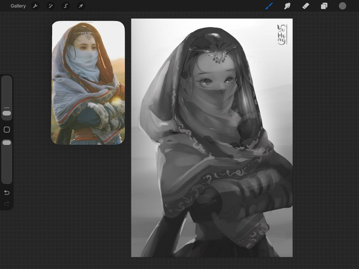The height and width of the screenshot is (269, 359).
Task: Select the Smudge tool
Action: 288,6
